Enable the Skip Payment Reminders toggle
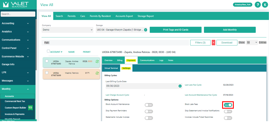 (149, 111)
